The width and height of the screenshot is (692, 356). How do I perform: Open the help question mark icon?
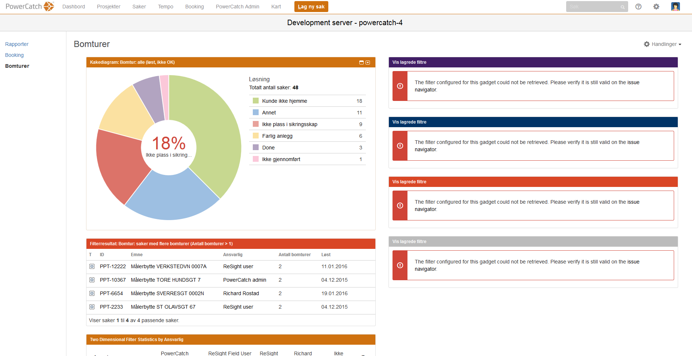(638, 7)
